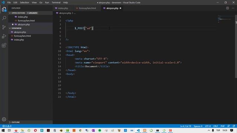
Task: Open the Manage gear menu
Action: tap(4, 119)
